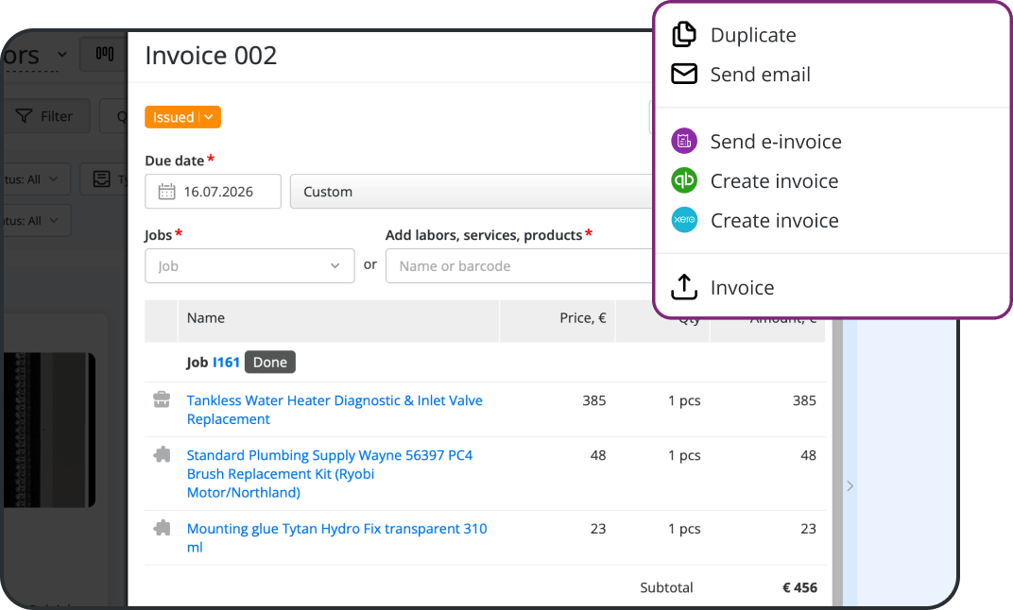Click the funnel Filter icon

24,116
